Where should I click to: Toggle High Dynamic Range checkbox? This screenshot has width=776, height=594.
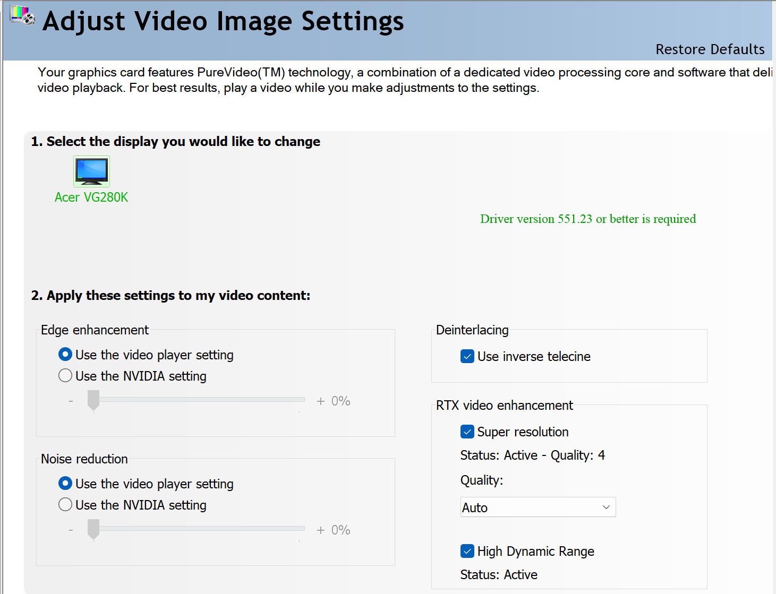click(x=467, y=551)
